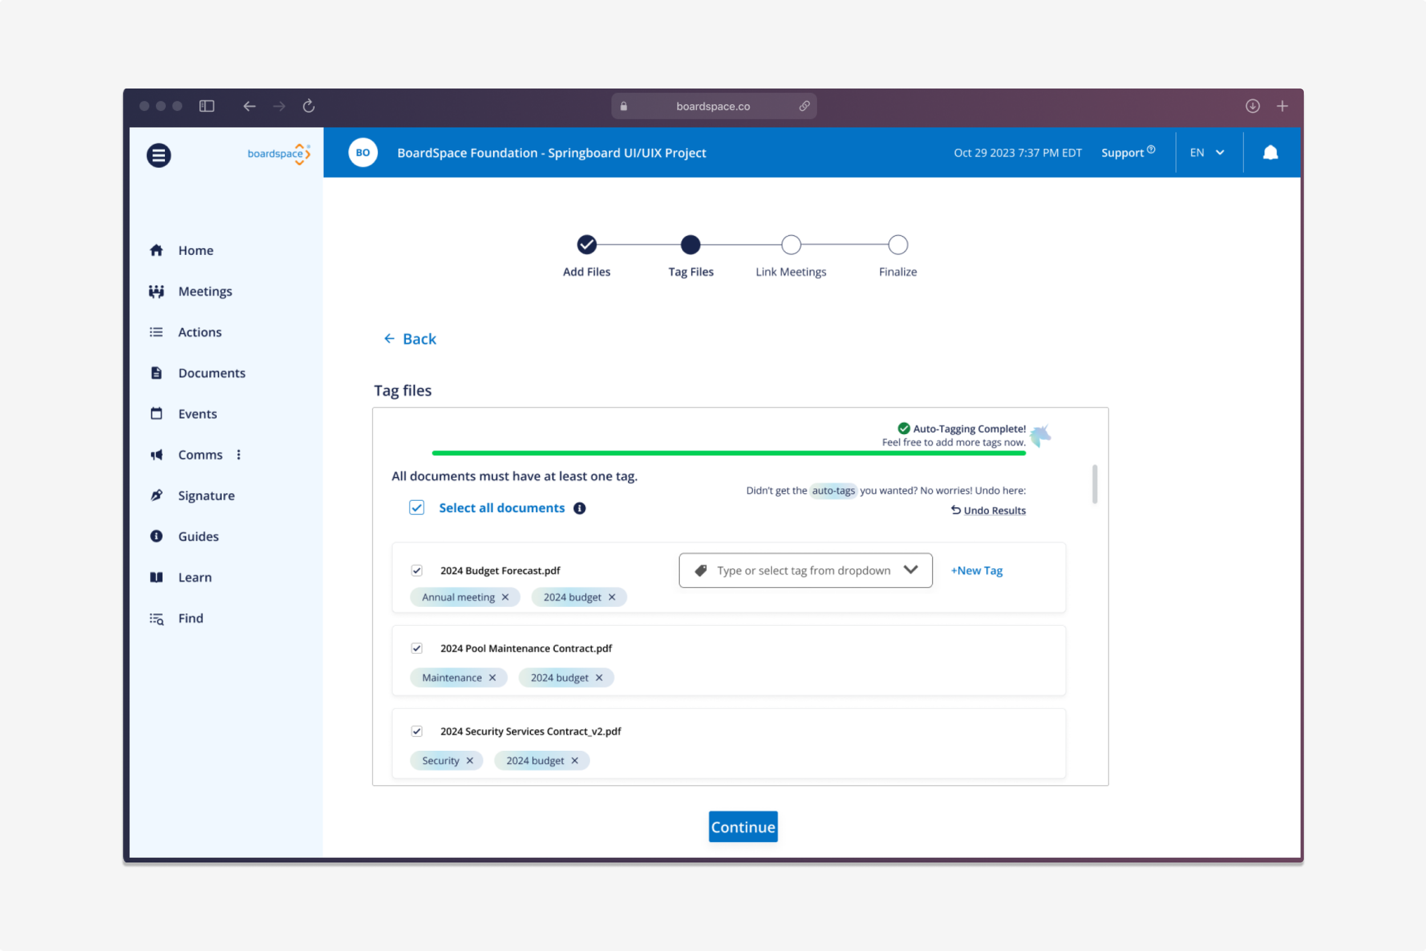Remove the Maintenance tag
Viewport: 1426px width, 951px height.
point(492,678)
